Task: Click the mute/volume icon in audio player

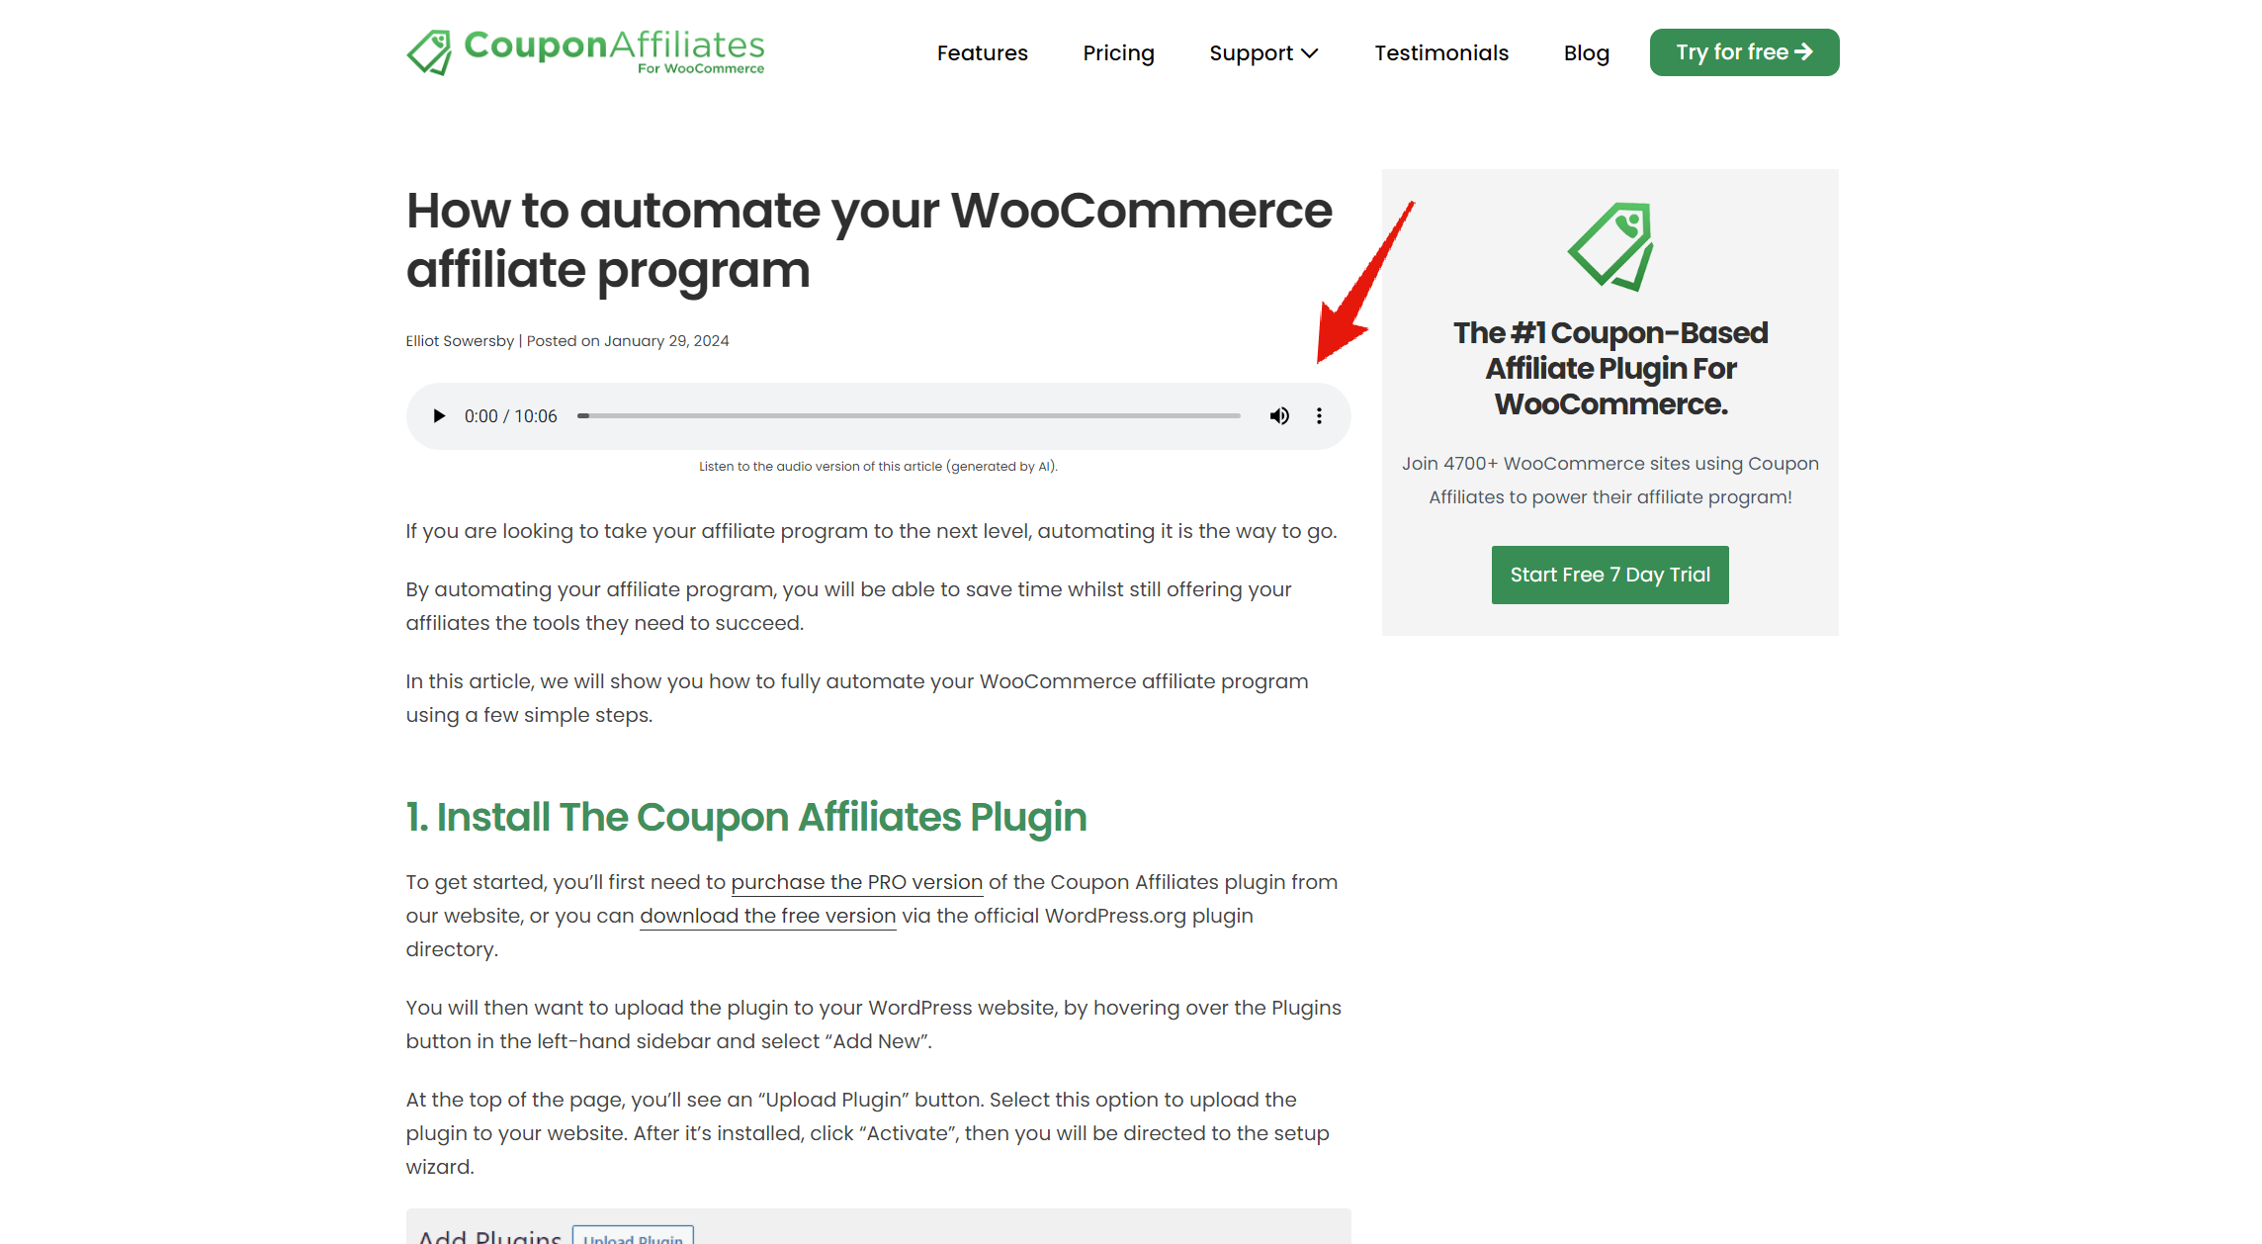Action: (x=1278, y=415)
